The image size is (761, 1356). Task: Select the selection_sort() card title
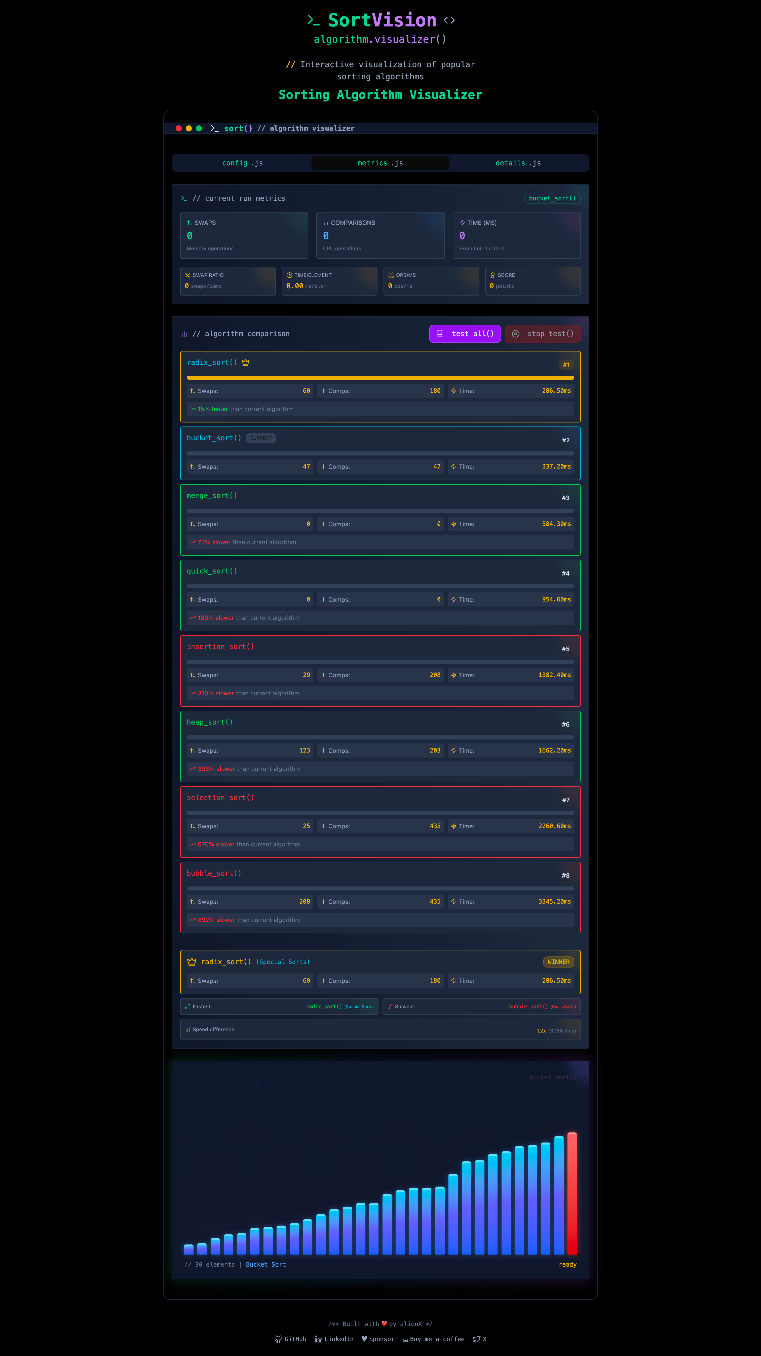[x=220, y=798]
